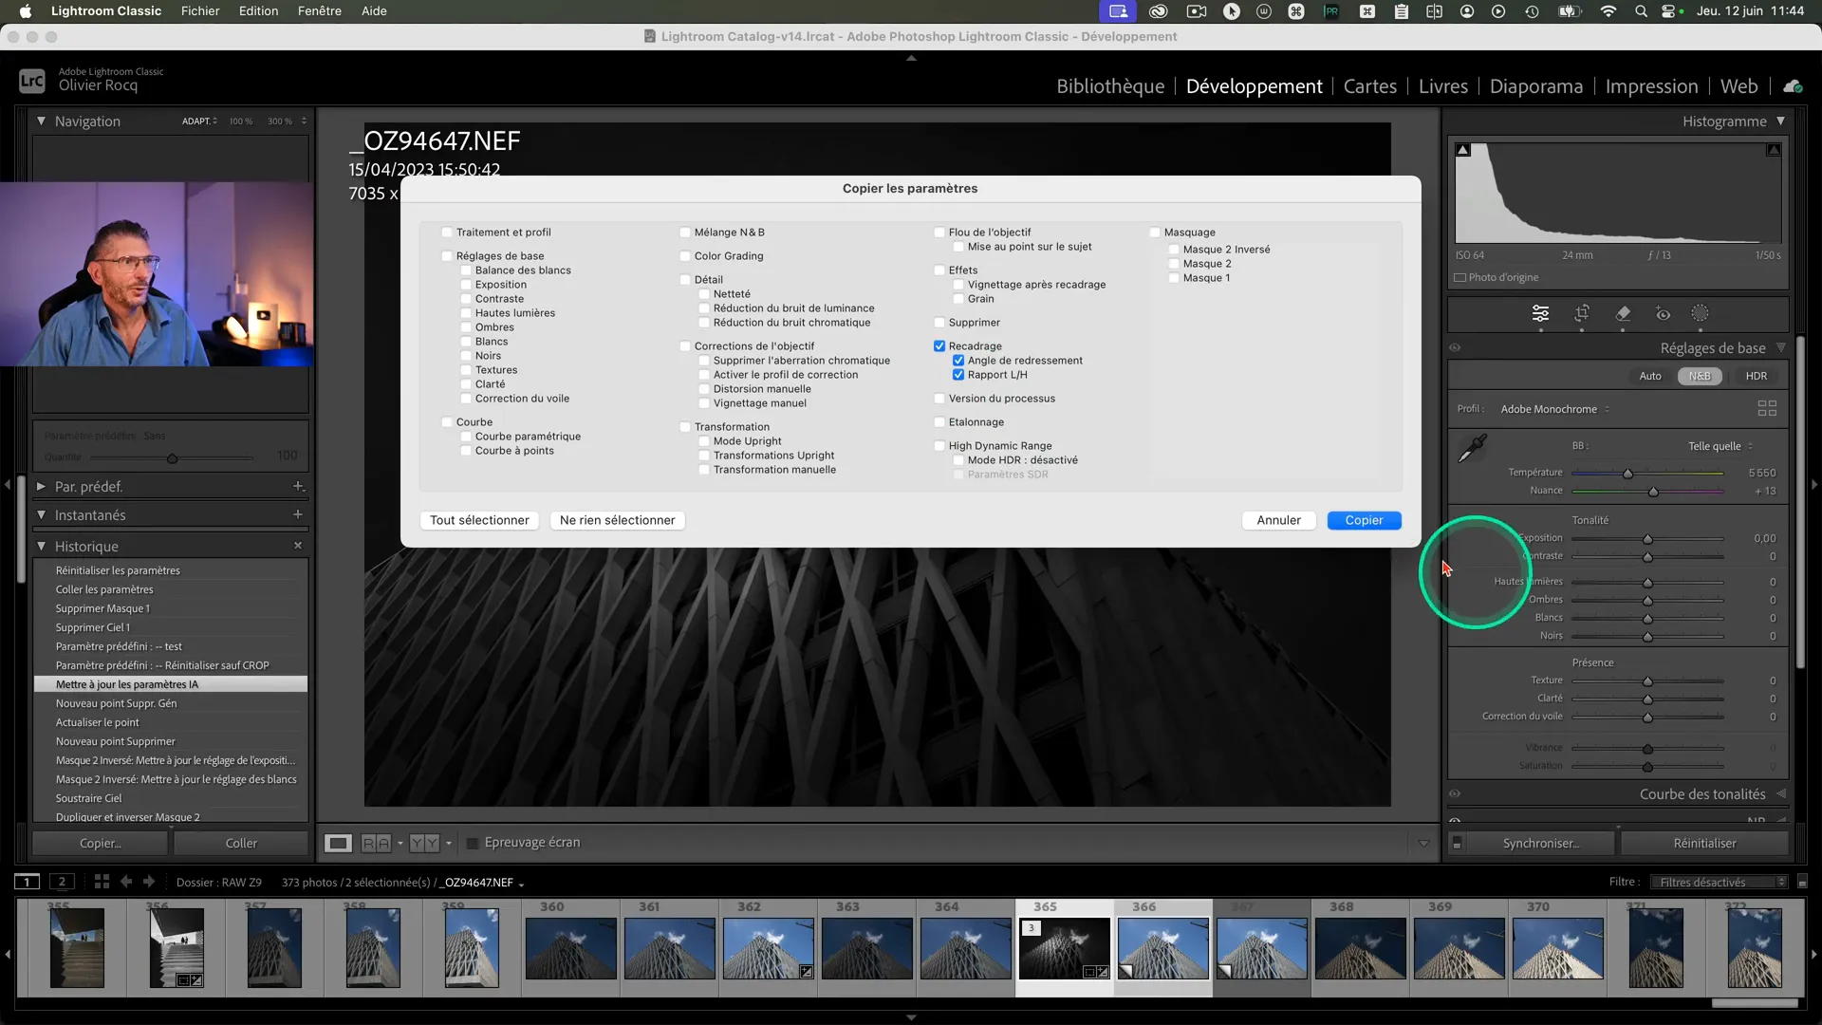Viewport: 1822px width, 1025px height.
Task: Click the Synchroniser... button
Action: (1541, 843)
